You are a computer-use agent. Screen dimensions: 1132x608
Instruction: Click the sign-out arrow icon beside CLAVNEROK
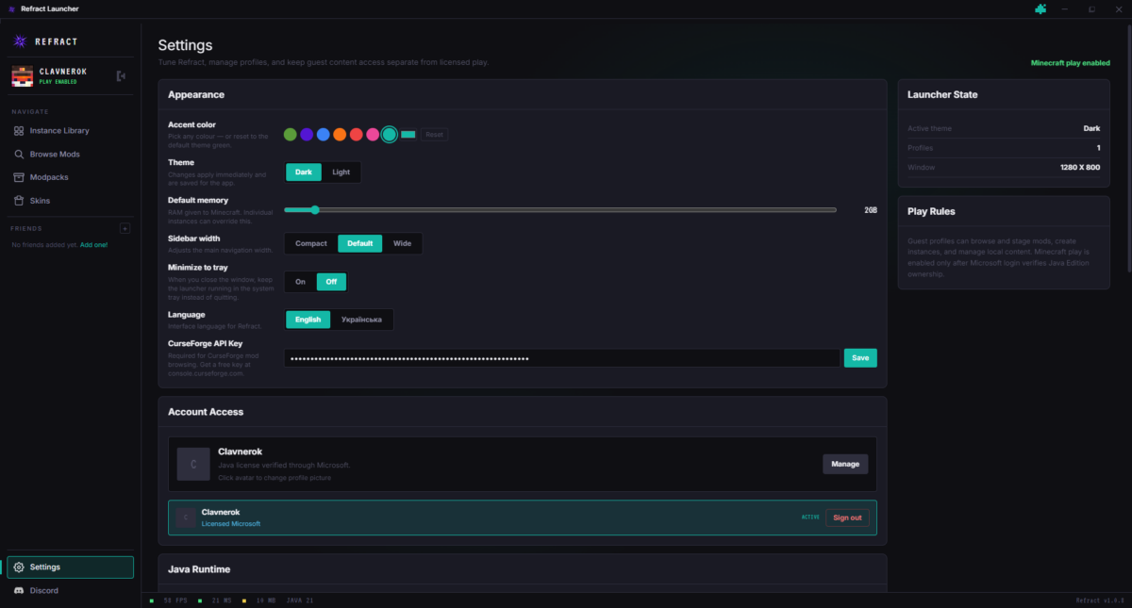[x=121, y=75]
